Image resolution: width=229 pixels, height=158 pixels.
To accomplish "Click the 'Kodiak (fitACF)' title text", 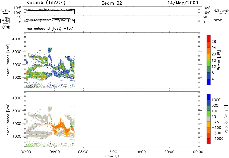I will click(x=46, y=3).
